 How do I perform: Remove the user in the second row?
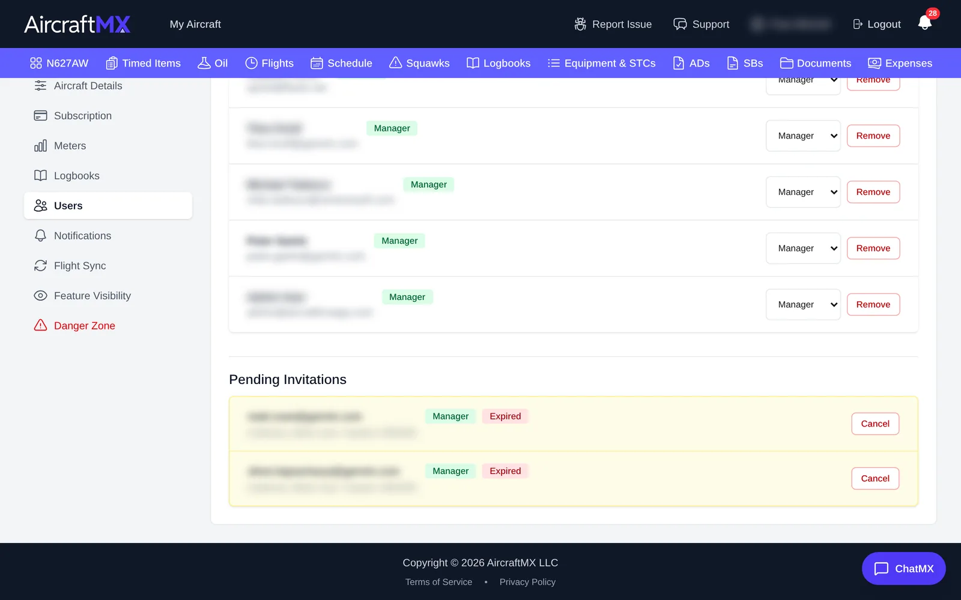pyautogui.click(x=873, y=136)
